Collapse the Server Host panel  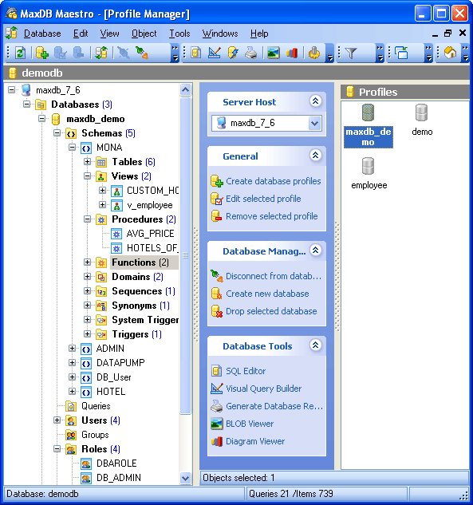pos(316,101)
